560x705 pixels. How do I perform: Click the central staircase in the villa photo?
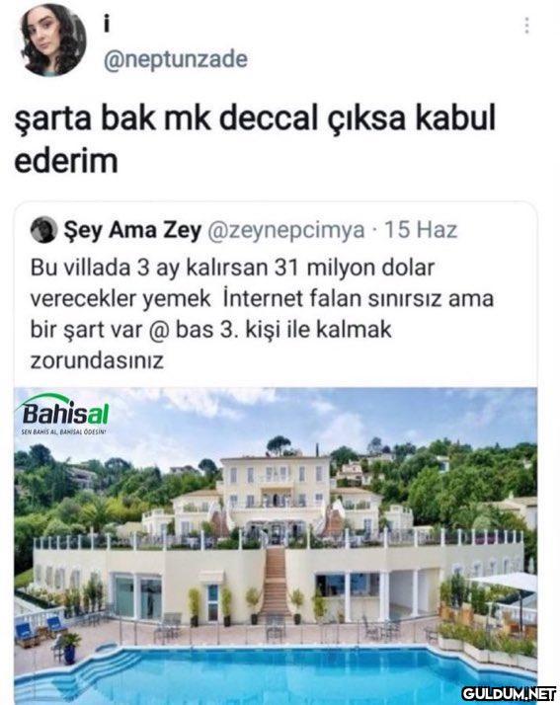click(x=275, y=581)
